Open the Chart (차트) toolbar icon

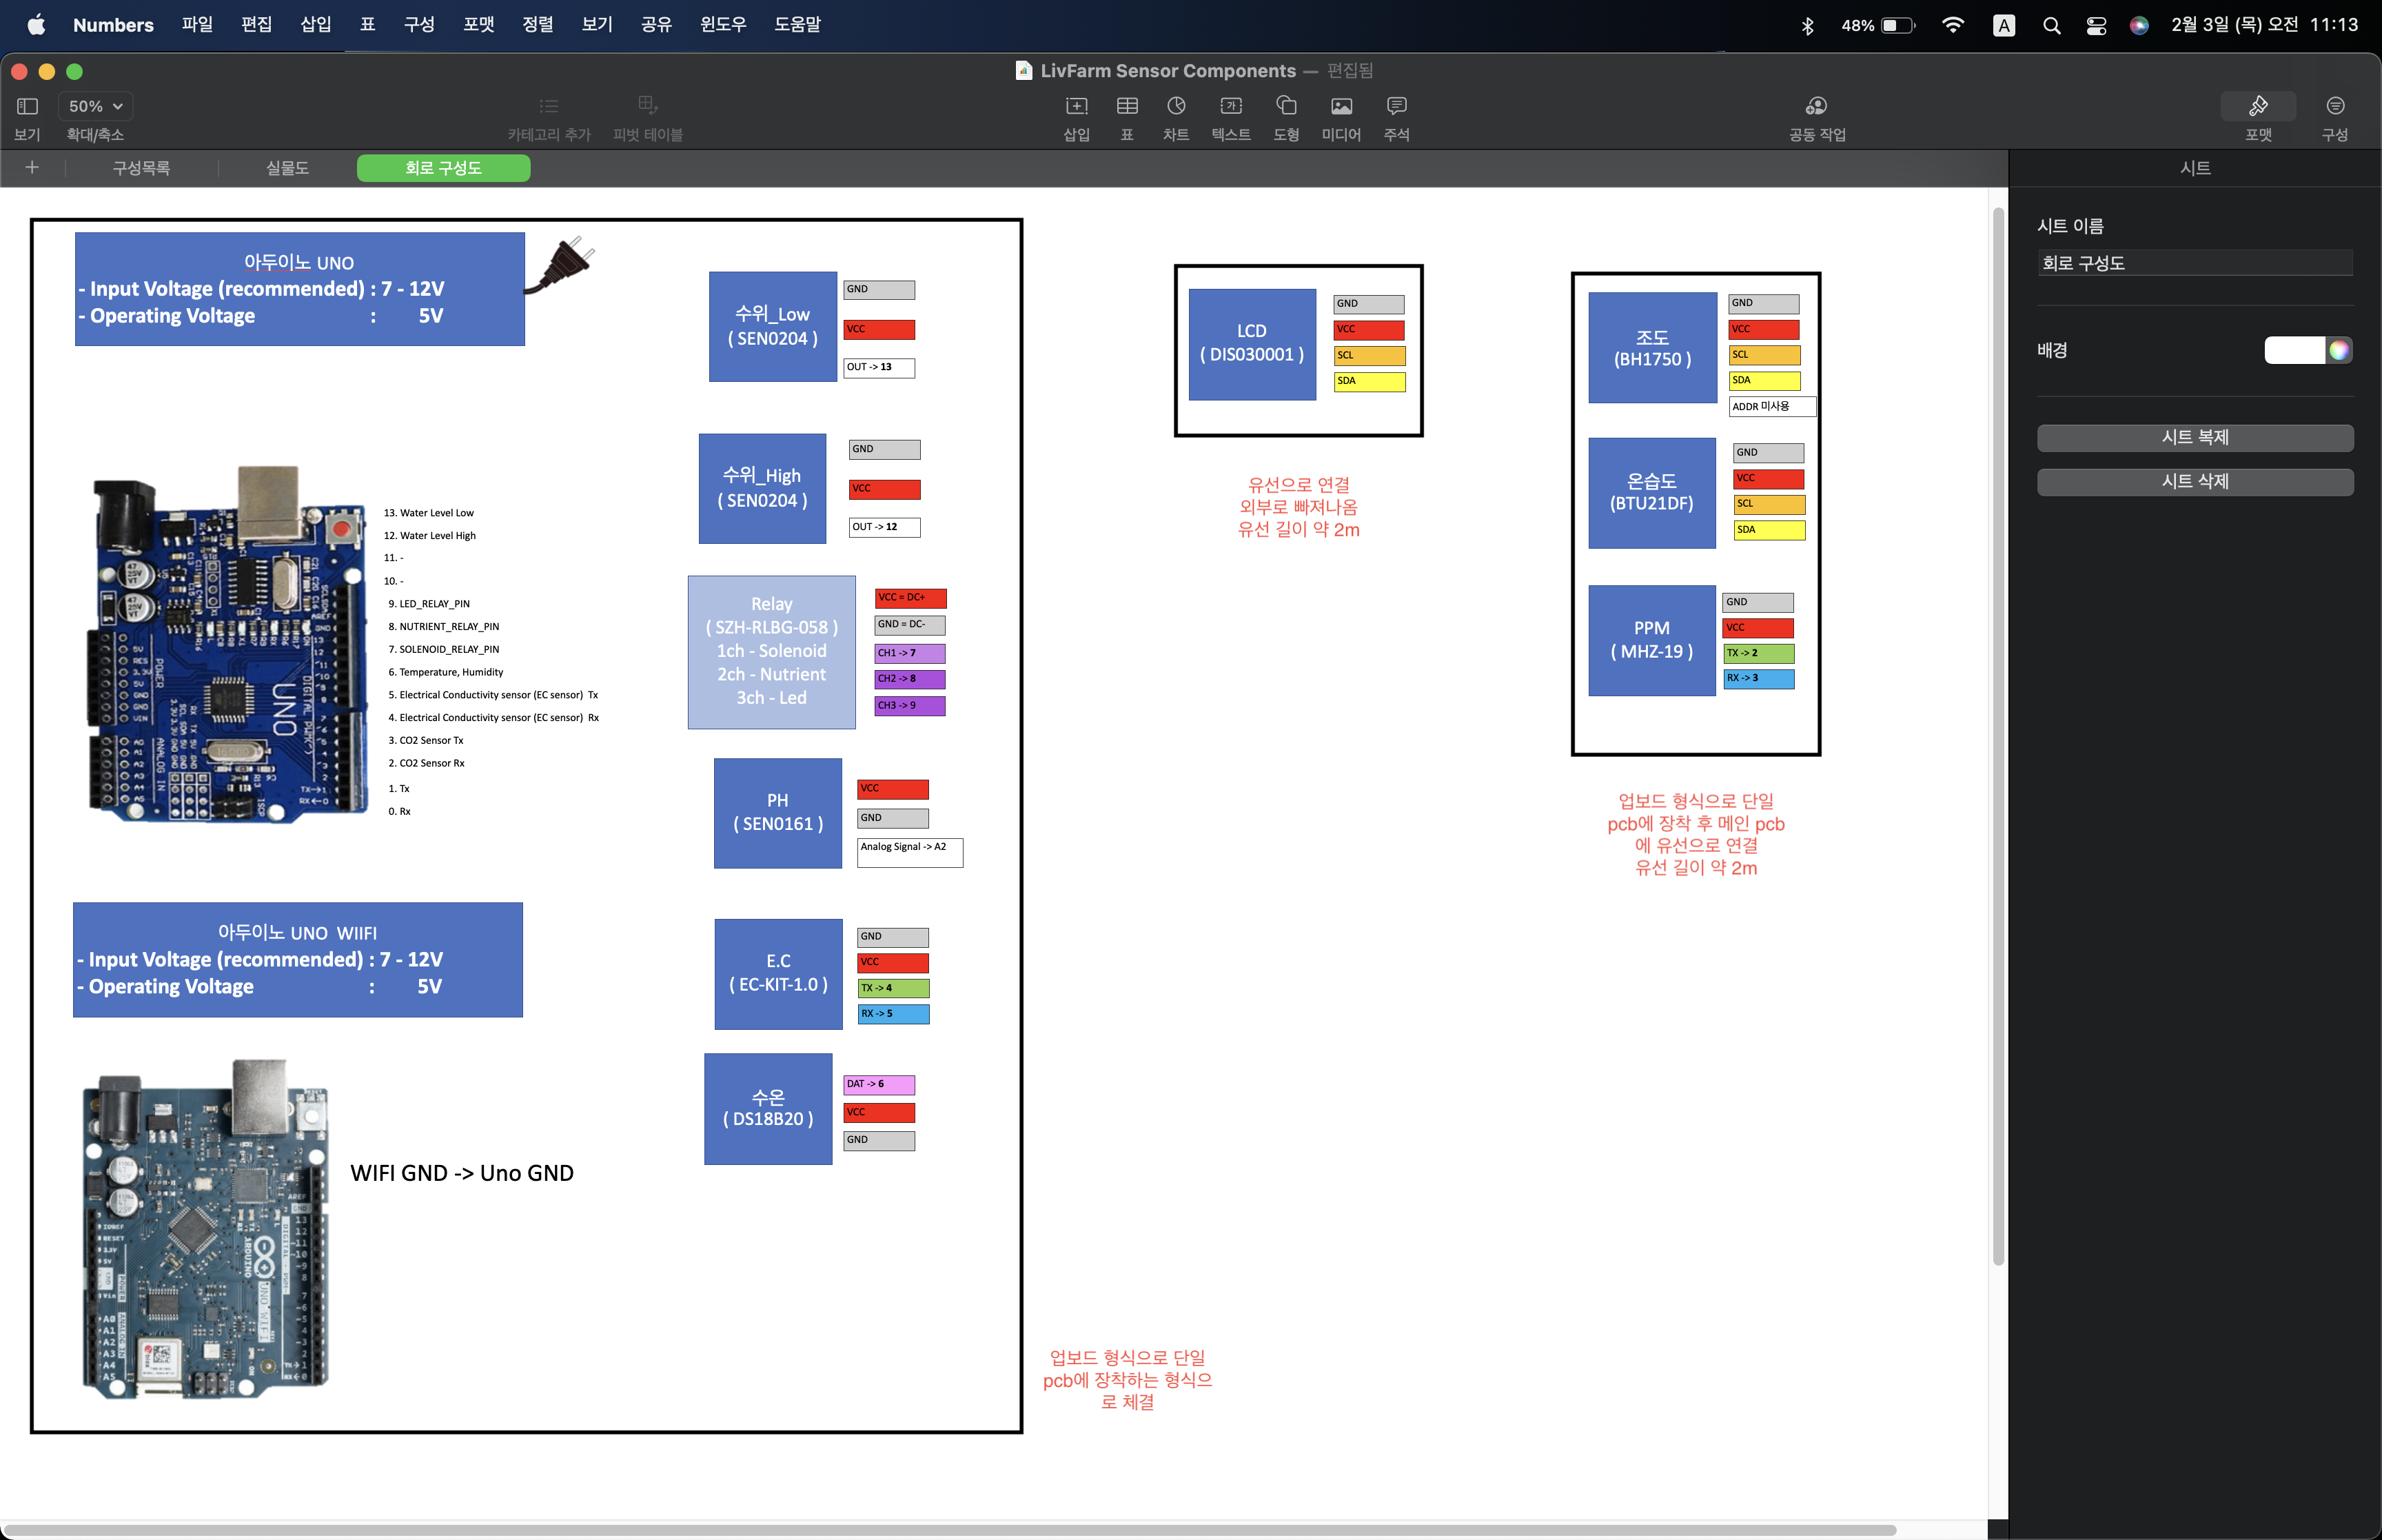tap(1176, 106)
